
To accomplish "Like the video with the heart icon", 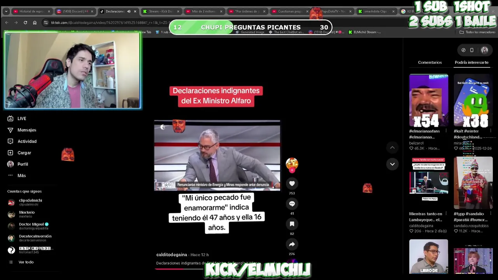I will pyautogui.click(x=292, y=184).
